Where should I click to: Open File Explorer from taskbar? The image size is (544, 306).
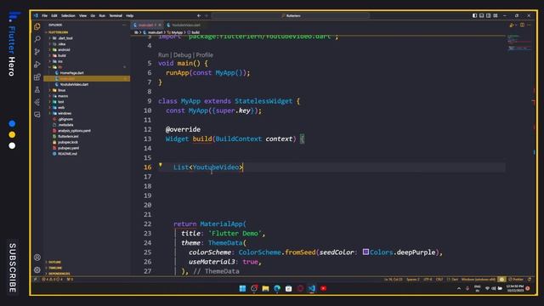[x=265, y=288]
